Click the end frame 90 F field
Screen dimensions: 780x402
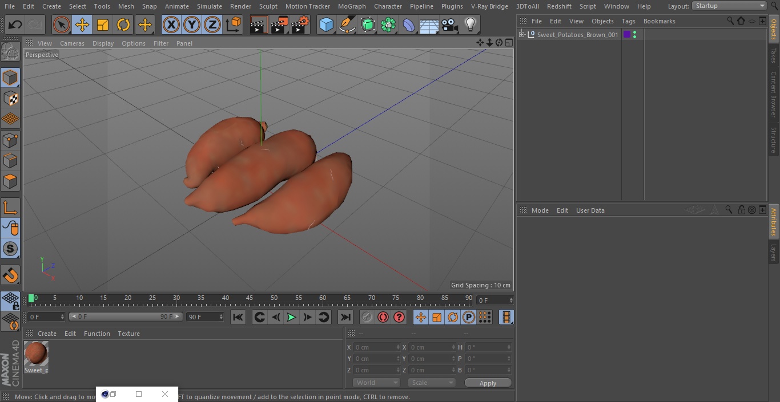(205, 316)
